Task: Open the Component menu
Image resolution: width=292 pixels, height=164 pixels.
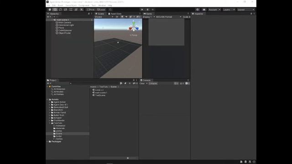Action: point(84,5)
